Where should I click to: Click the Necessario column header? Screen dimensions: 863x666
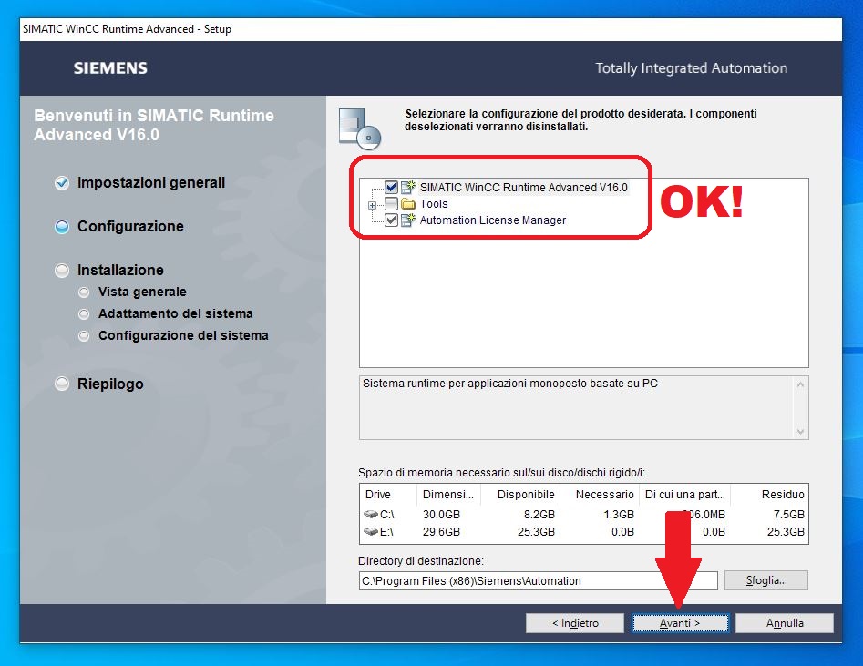pyautogui.click(x=600, y=495)
